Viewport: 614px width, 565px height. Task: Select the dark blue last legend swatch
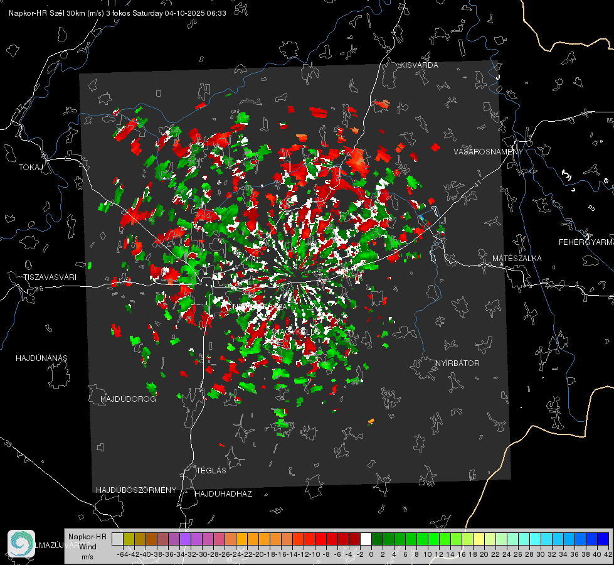(603, 539)
